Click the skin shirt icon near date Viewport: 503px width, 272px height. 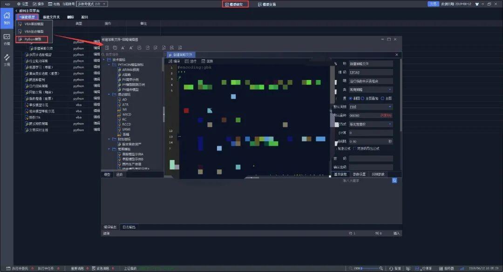(x=477, y=4)
